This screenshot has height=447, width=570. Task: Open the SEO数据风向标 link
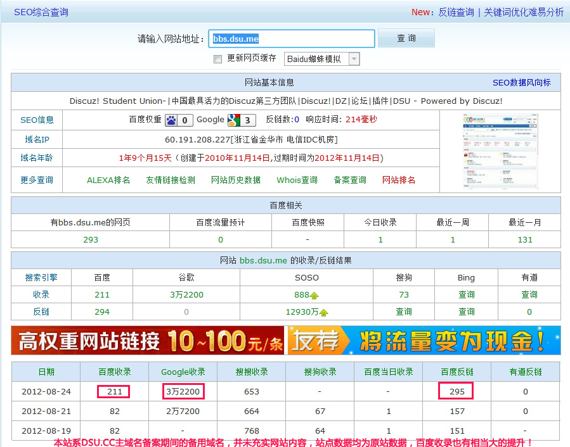[x=522, y=83]
